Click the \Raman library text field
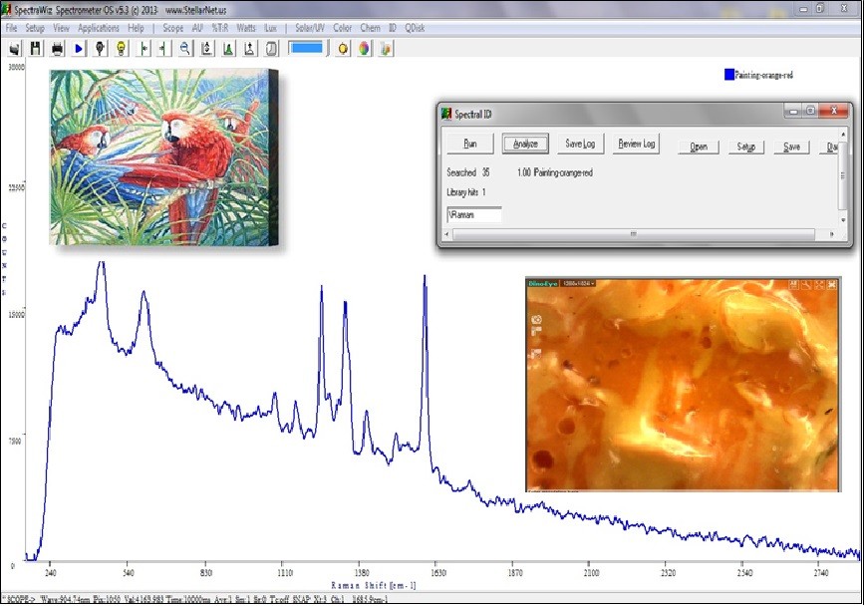This screenshot has width=865, height=606. pyautogui.click(x=474, y=214)
